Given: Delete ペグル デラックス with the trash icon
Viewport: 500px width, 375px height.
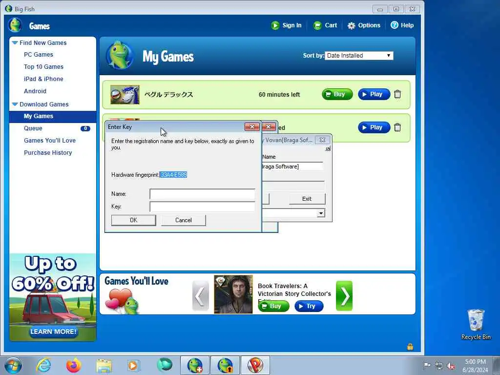Looking at the screenshot, I should point(397,94).
